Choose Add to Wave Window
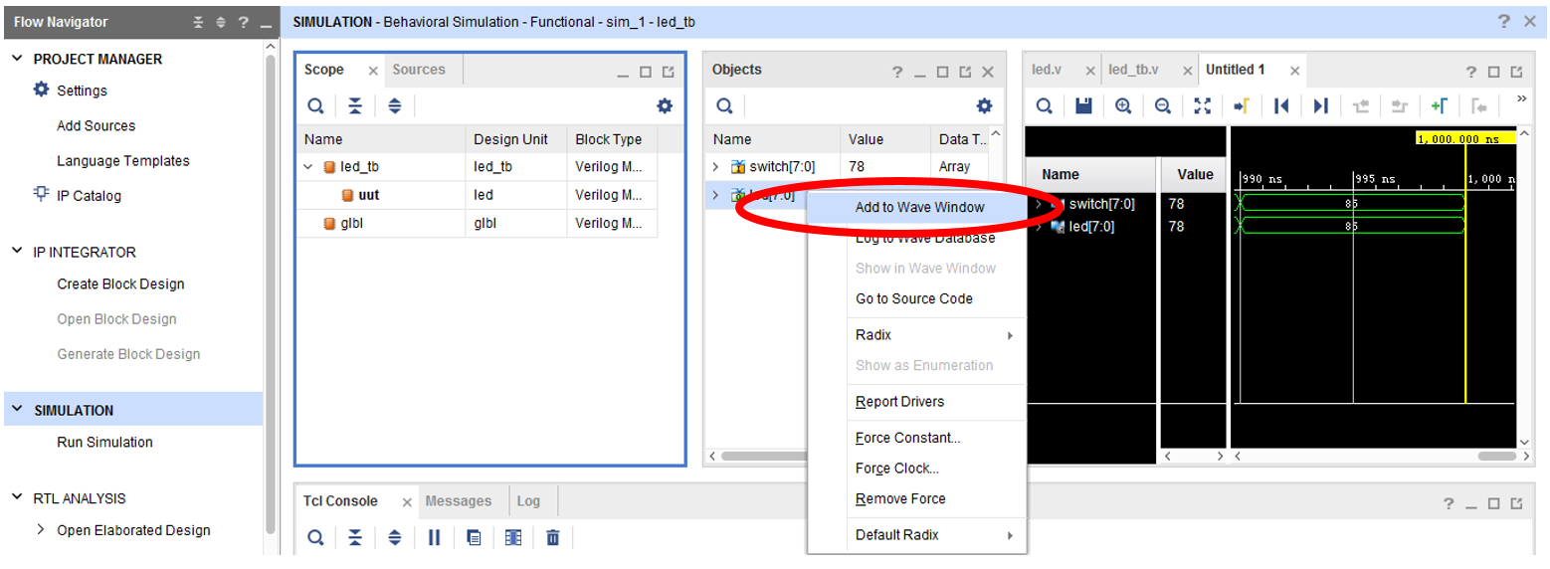The width and height of the screenshot is (1550, 569). pos(919,207)
